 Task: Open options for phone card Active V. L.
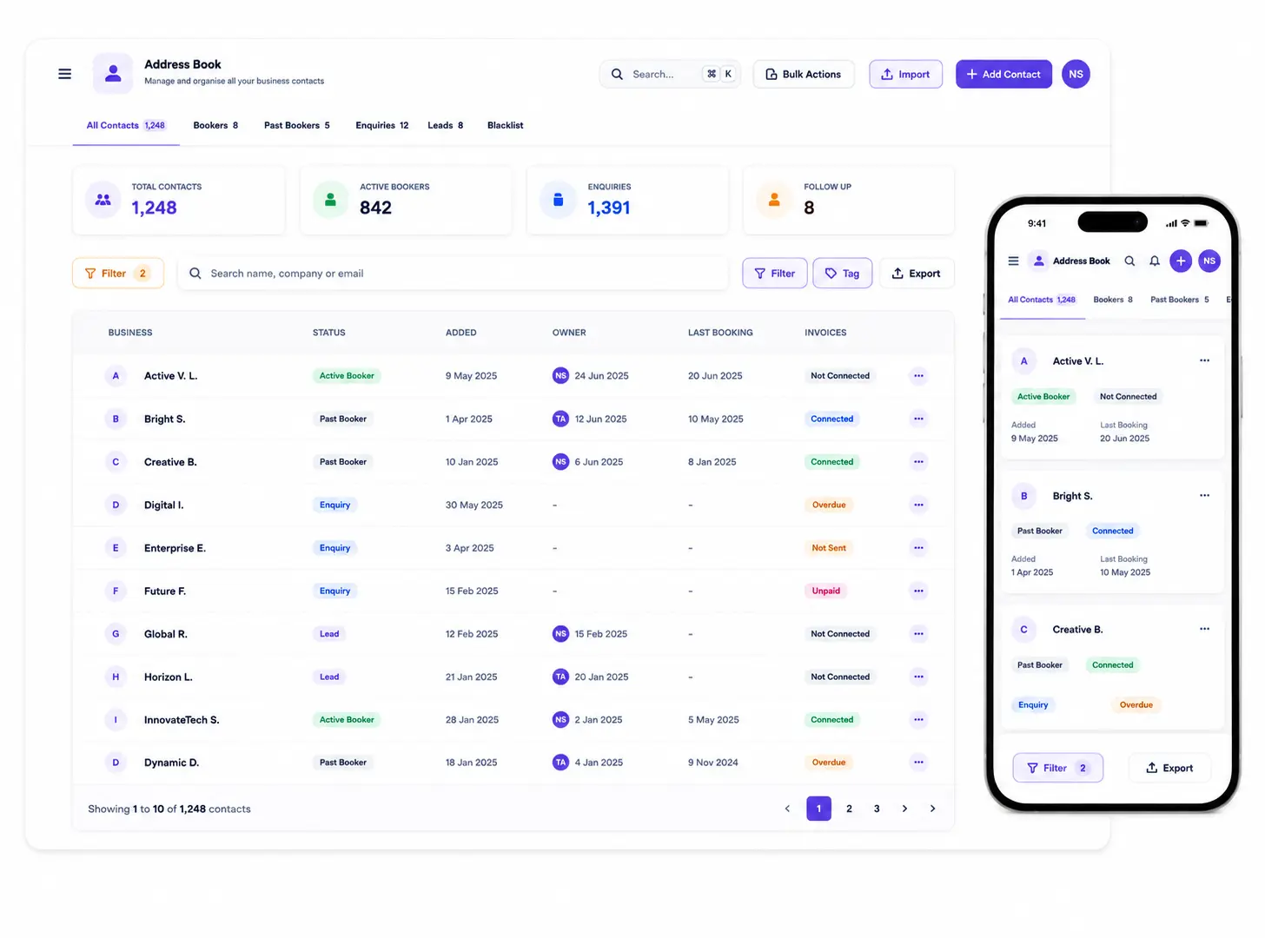[1204, 360]
